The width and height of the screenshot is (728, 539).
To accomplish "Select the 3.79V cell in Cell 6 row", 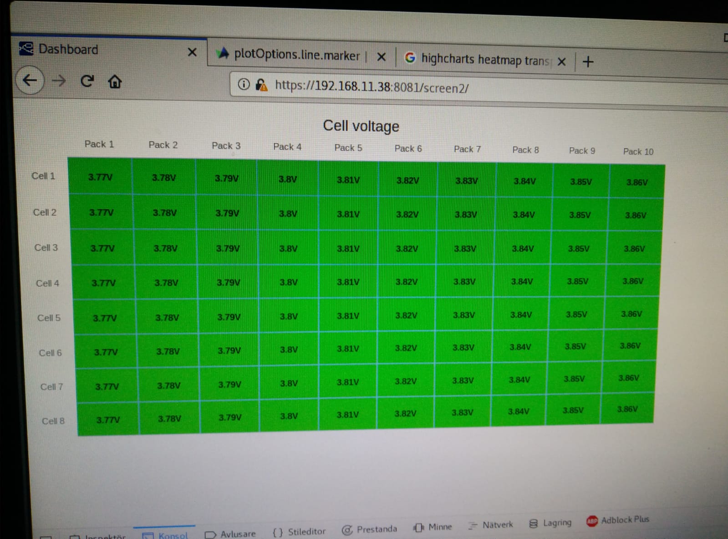I will point(229,350).
